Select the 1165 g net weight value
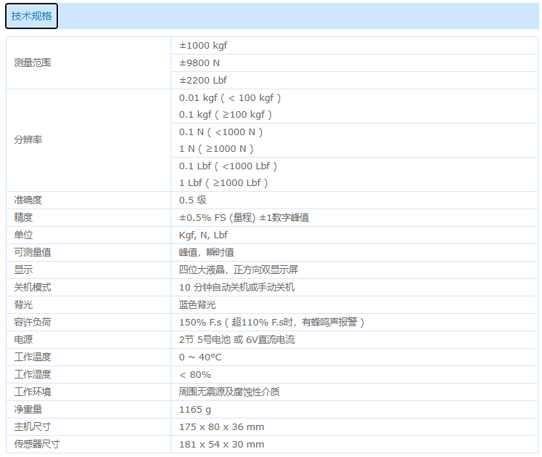 point(194,409)
